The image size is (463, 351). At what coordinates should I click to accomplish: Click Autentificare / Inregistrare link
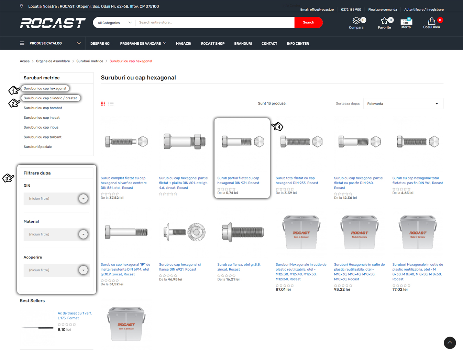tap(424, 10)
